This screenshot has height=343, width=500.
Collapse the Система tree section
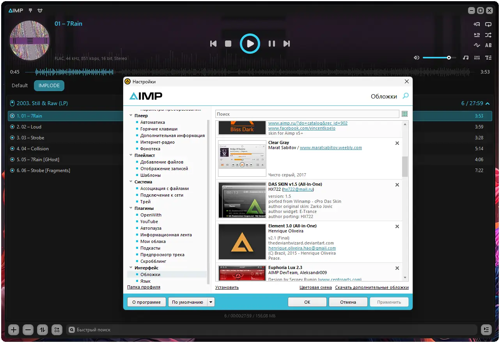pyautogui.click(x=131, y=182)
